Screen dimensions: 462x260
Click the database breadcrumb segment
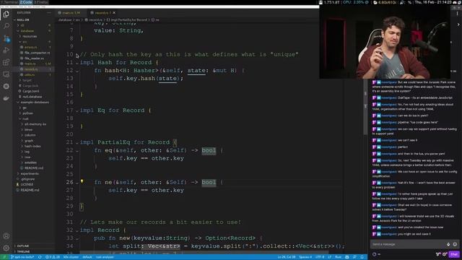click(x=65, y=19)
